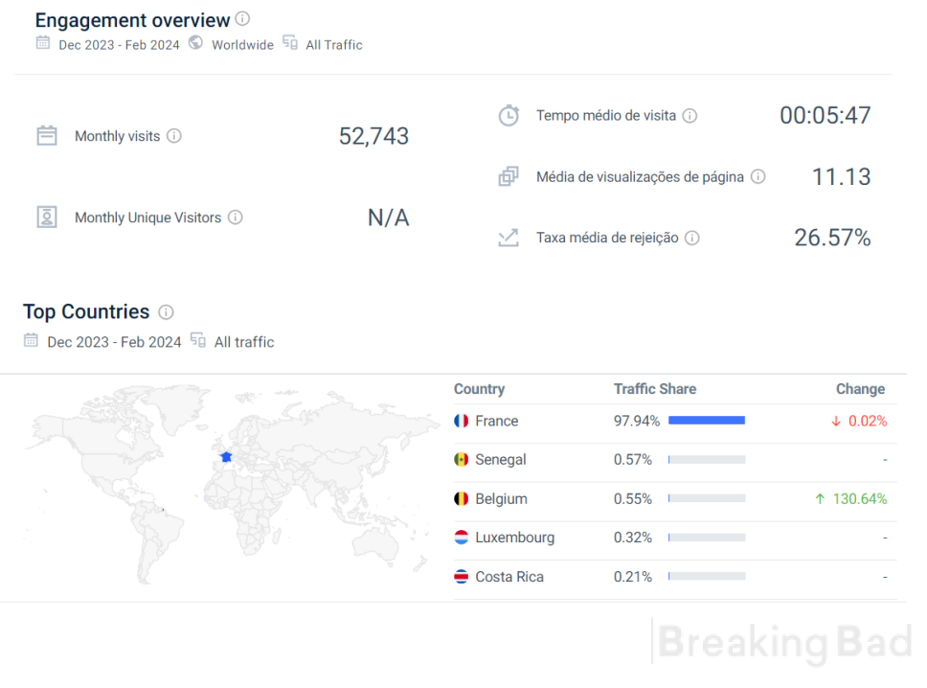Click info icon beside Média de visualizações de página
The image size is (927, 688).
coord(757,177)
